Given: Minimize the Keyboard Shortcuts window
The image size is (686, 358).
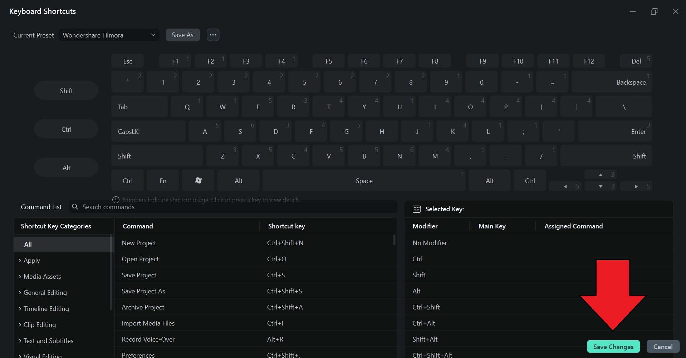Looking at the screenshot, I should tap(633, 11).
